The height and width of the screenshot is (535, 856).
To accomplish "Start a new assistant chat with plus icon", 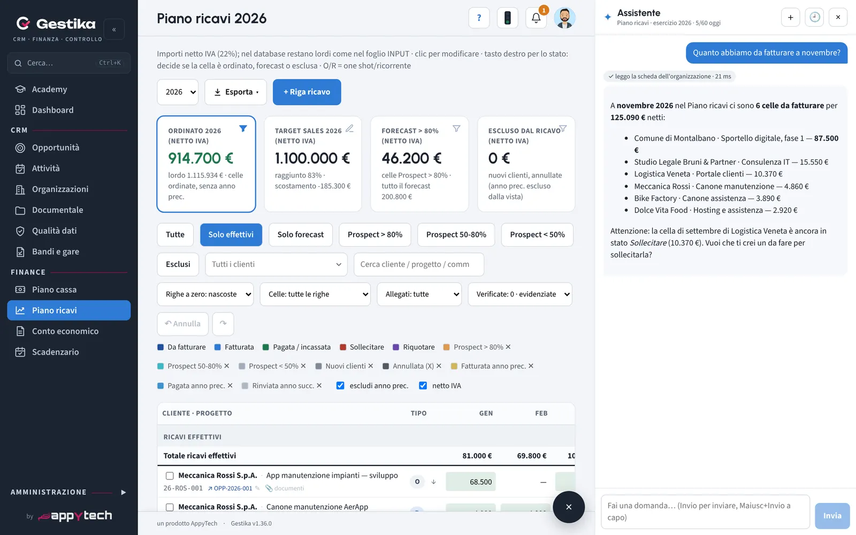I will click(790, 17).
